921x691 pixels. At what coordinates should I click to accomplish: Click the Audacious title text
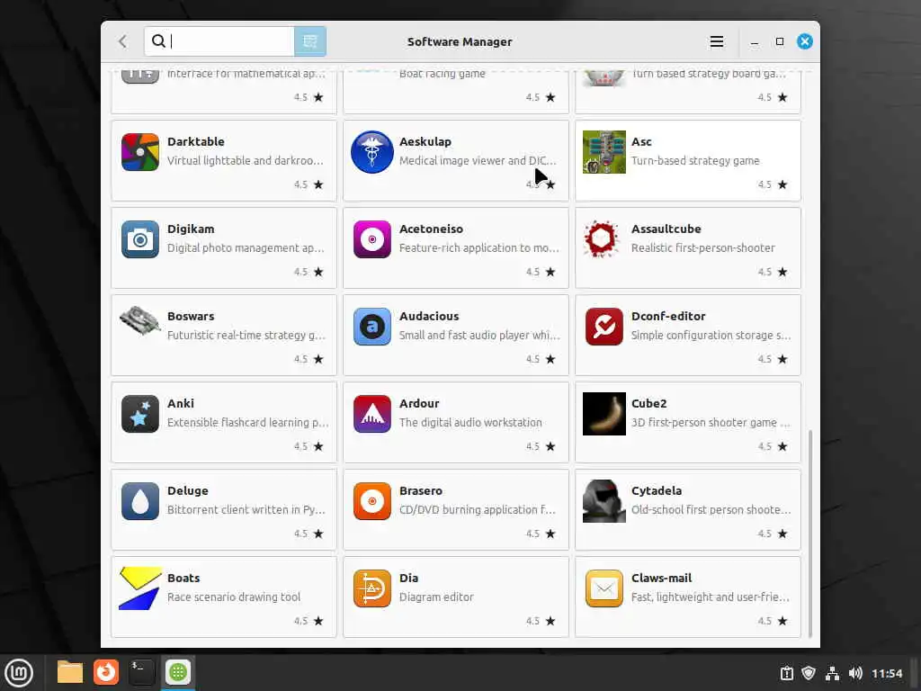429,316
